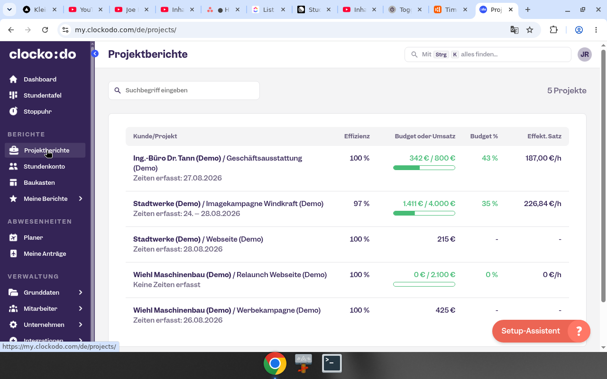Click the Stoppuhr stopwatch icon
The image size is (607, 379).
[13, 111]
